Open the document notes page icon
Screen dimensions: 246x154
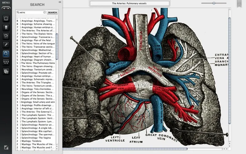click(x=6, y=36)
